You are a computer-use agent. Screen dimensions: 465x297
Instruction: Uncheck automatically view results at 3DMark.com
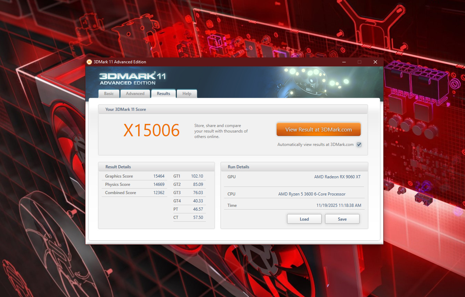pos(359,145)
